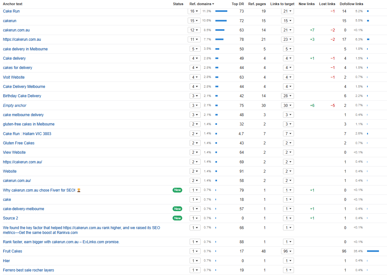This screenshot has height=275, width=387.
Task: Expand Ref. domains dropdown for Empty anchor row
Action: (x=195, y=106)
